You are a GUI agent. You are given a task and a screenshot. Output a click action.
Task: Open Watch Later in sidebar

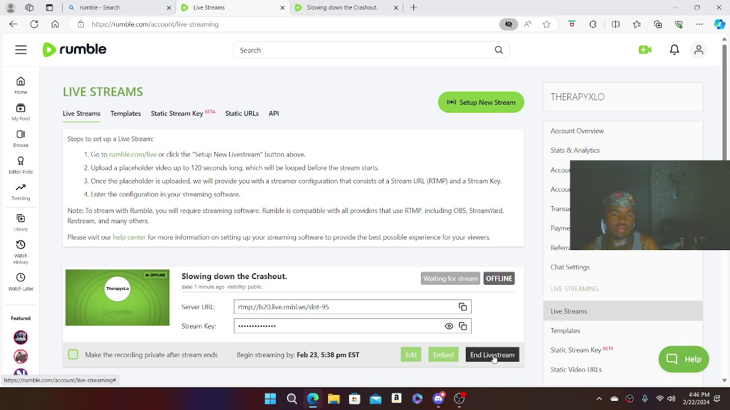pyautogui.click(x=21, y=282)
